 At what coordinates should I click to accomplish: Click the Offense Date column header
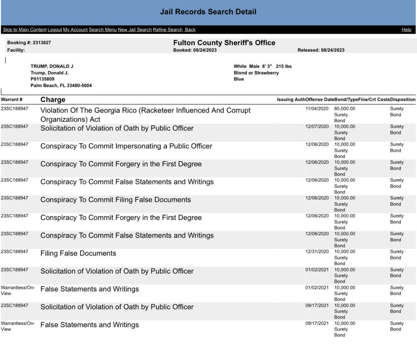[320, 99]
